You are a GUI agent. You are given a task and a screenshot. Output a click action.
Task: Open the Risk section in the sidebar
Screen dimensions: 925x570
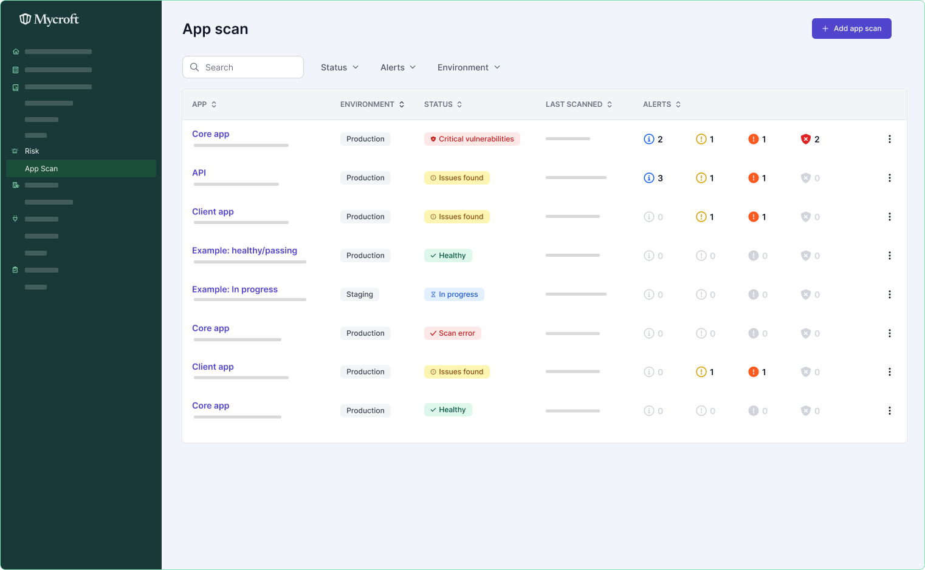32,151
